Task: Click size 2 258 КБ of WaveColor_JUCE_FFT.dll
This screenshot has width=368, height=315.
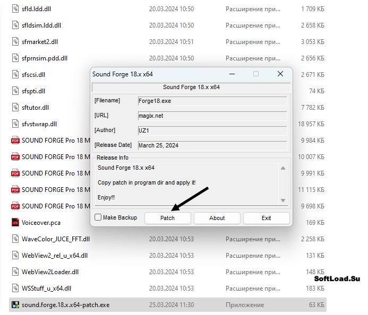Action: point(313,239)
